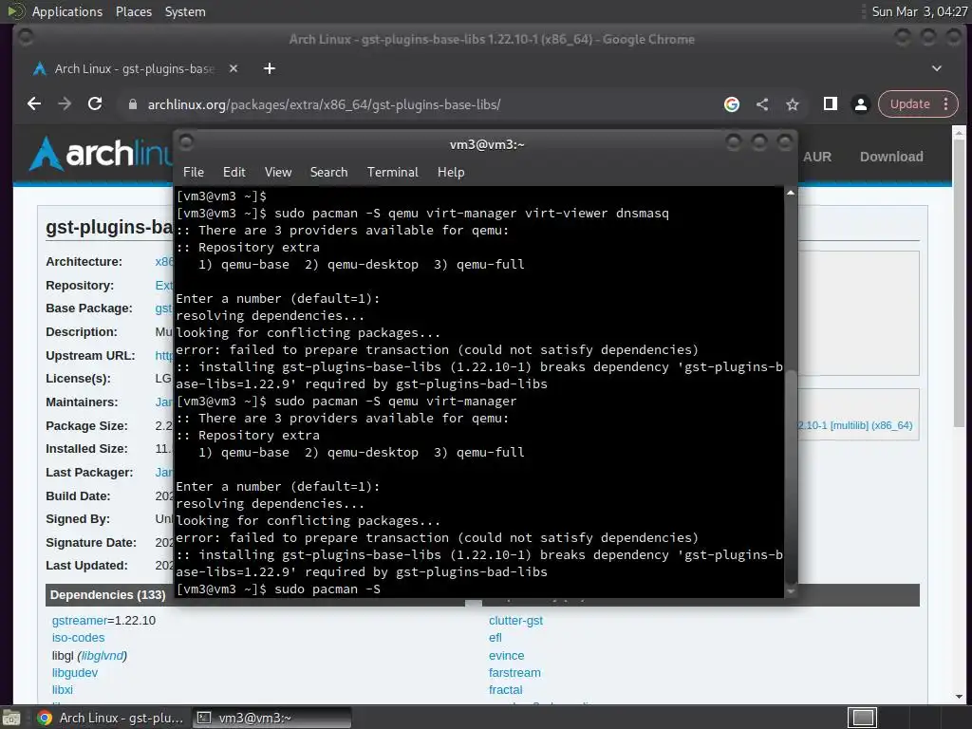Image resolution: width=972 pixels, height=729 pixels.
Task: Open the iso-codes dependency link
Action: 78,638
